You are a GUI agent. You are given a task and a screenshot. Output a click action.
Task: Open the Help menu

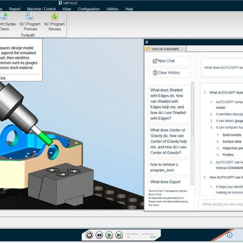pos(129,9)
